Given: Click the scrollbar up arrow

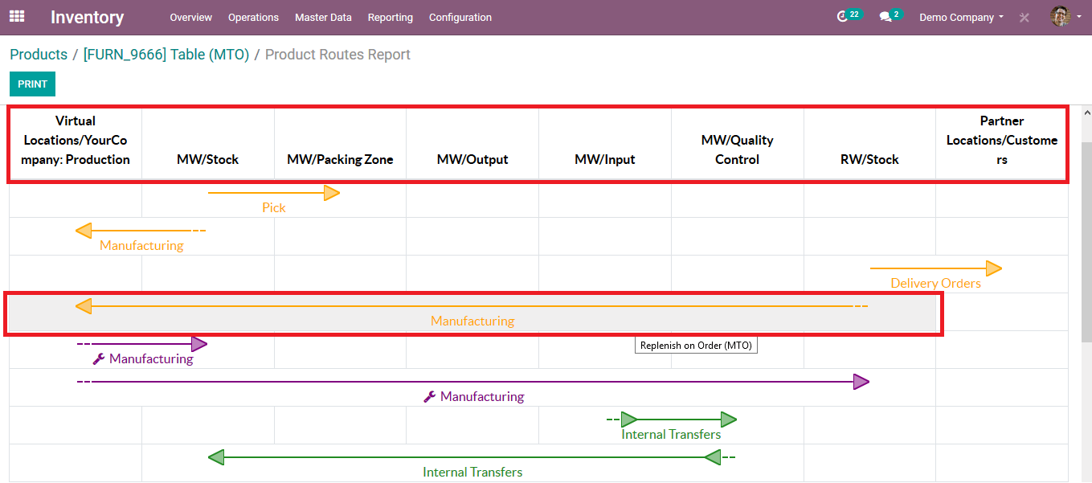Looking at the screenshot, I should (1086, 113).
